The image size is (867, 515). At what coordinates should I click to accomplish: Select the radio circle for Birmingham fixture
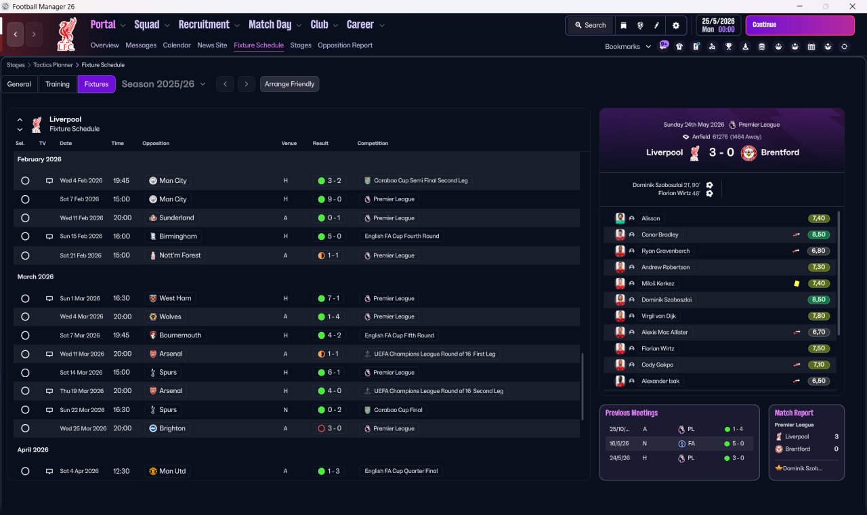click(x=25, y=236)
